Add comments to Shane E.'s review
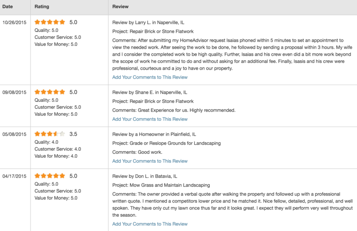357x231 pixels. pyautogui.click(x=150, y=119)
